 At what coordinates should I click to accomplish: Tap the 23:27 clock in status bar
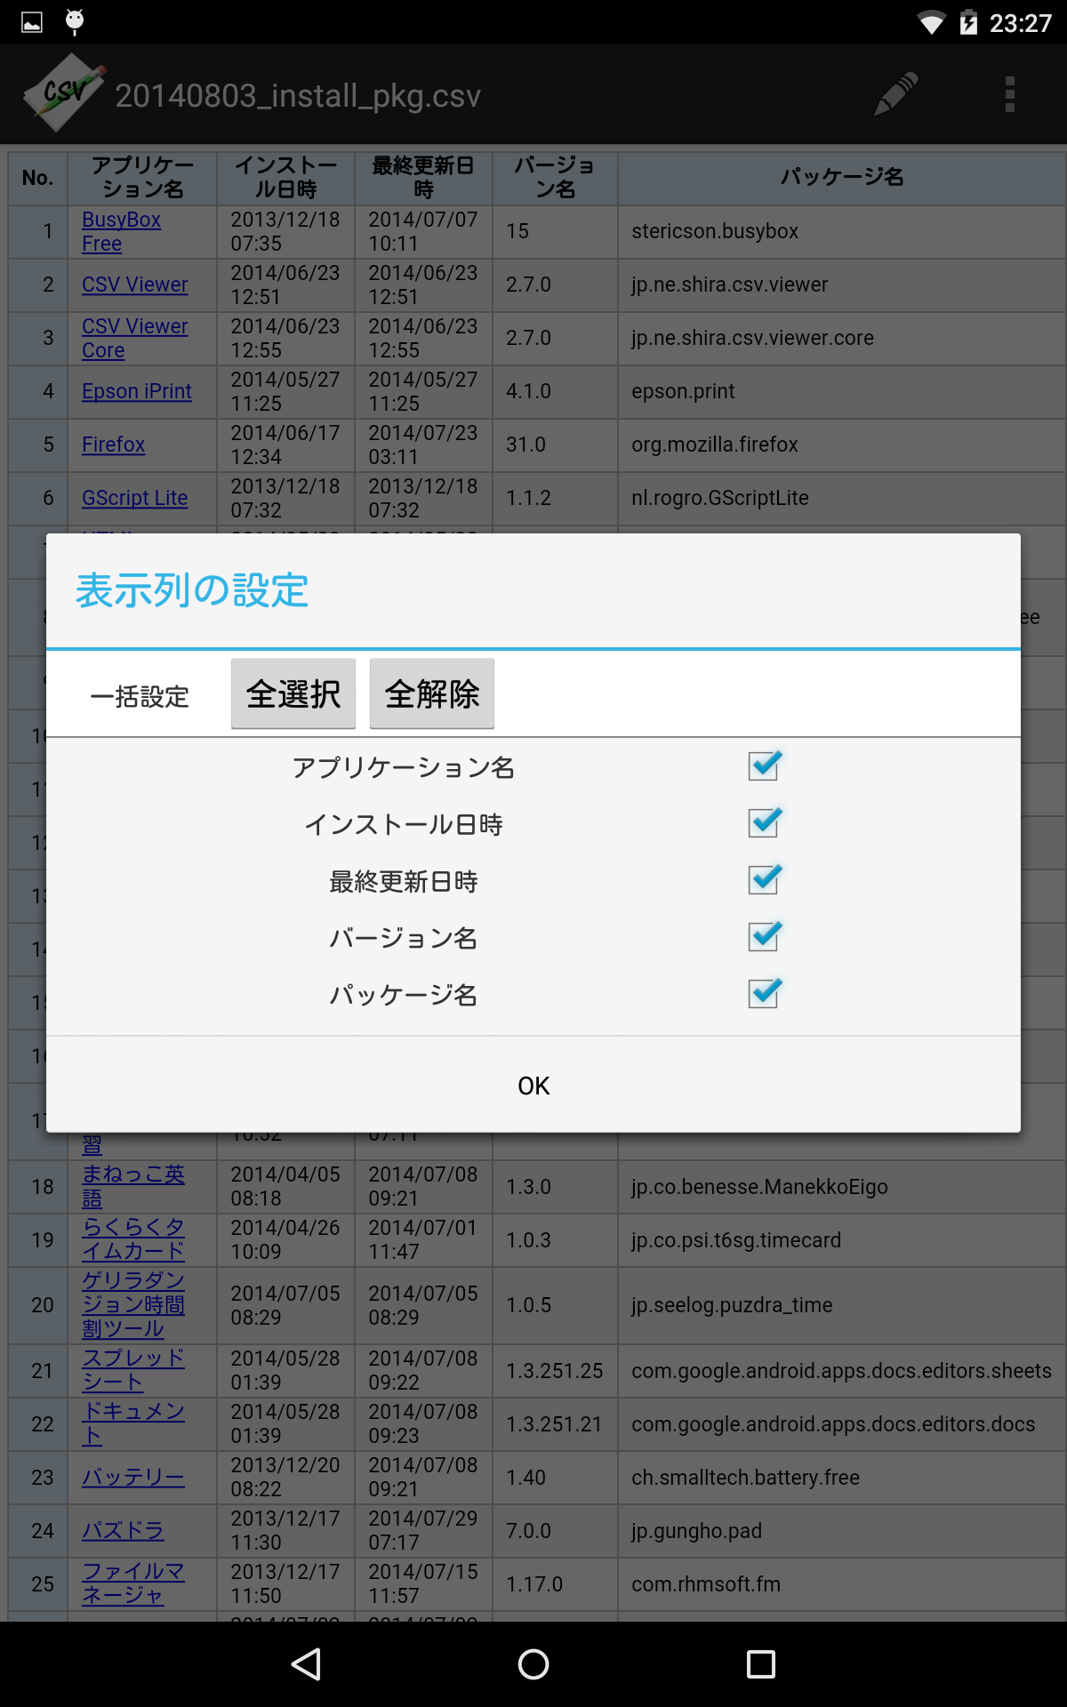click(1021, 23)
